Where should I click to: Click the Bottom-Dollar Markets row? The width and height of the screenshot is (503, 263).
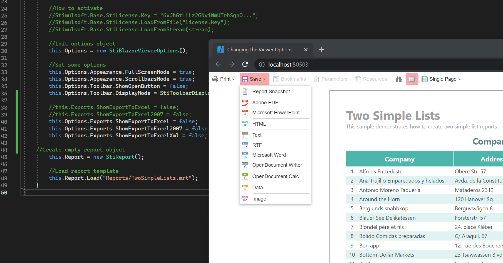point(425,255)
